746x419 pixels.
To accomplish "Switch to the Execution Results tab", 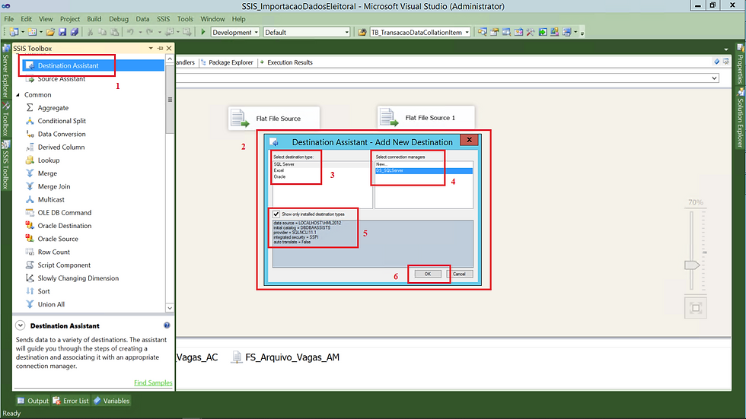I will coord(286,62).
